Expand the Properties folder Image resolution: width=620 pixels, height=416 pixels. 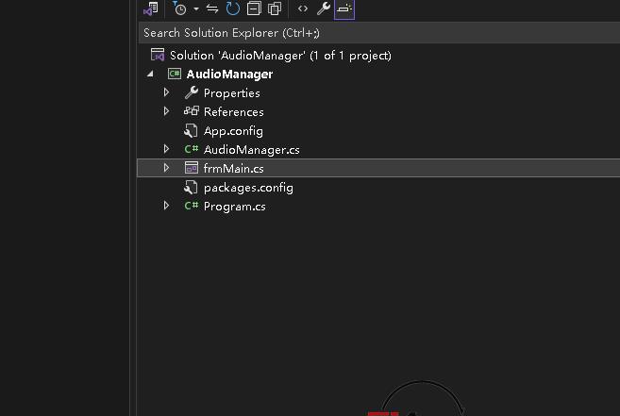(167, 92)
